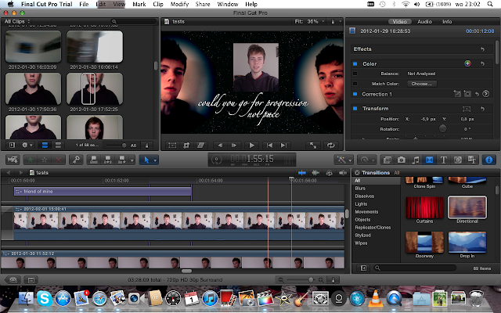Screen dimensions: 501x313
Task: Insert selected clip into storyline
Action: click(x=108, y=160)
